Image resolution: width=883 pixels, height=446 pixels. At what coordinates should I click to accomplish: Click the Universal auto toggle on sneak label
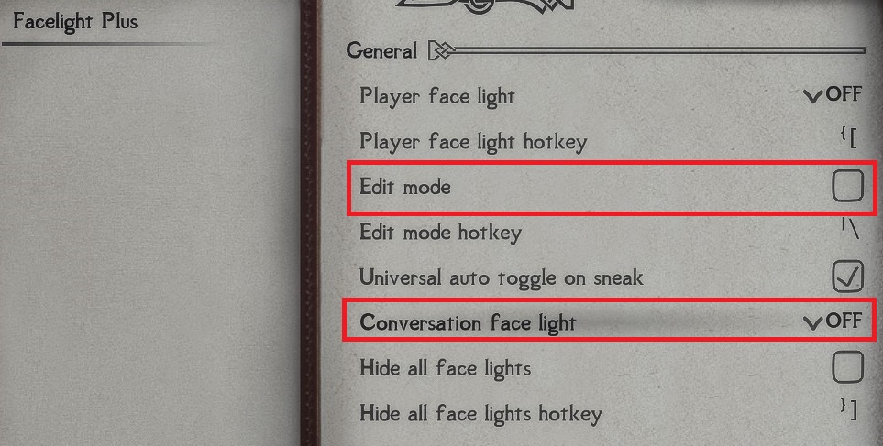[x=502, y=277]
